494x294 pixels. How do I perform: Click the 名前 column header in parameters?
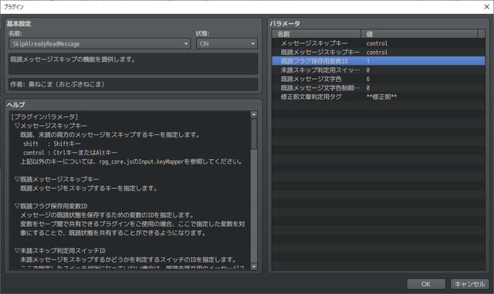tap(316, 34)
